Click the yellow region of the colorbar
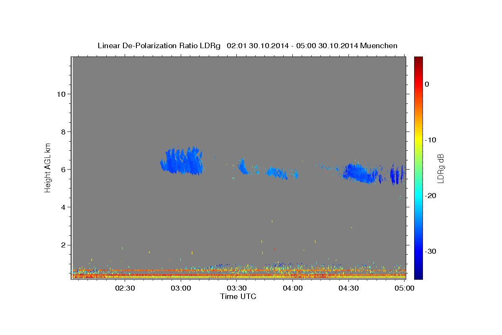Screen dimensions: 502x335 pos(418,138)
